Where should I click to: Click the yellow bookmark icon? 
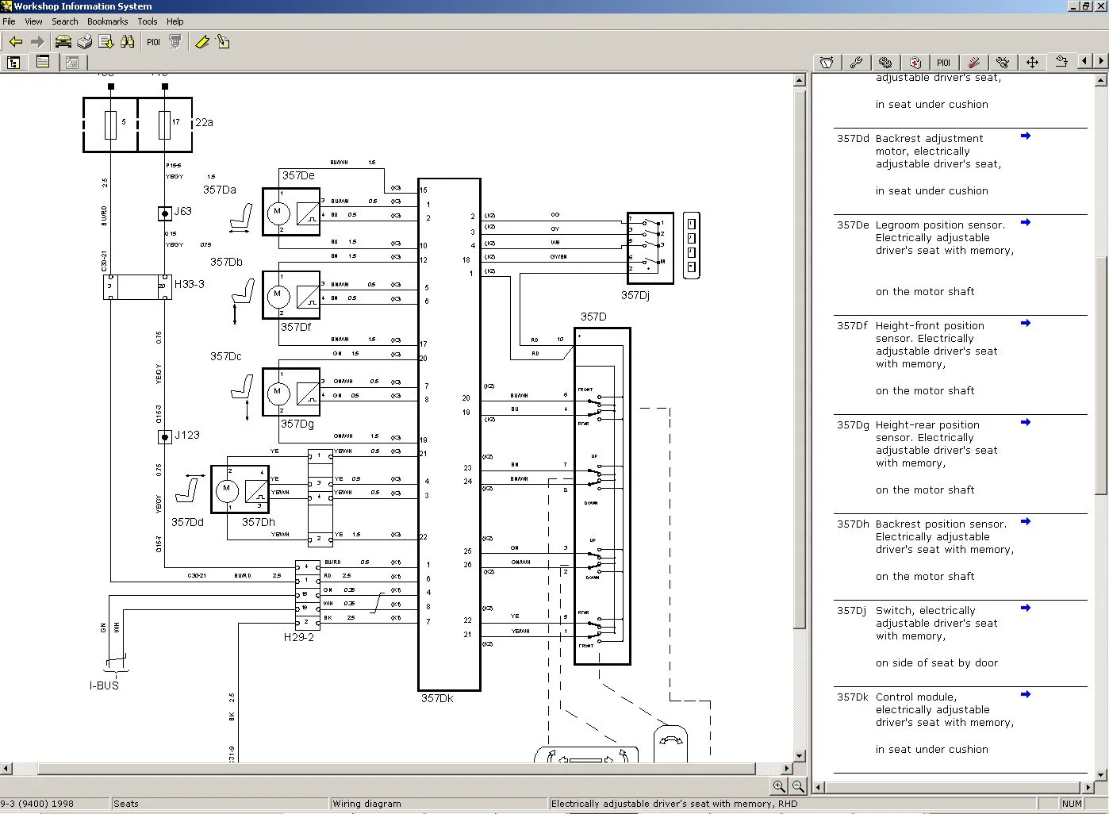pos(202,42)
